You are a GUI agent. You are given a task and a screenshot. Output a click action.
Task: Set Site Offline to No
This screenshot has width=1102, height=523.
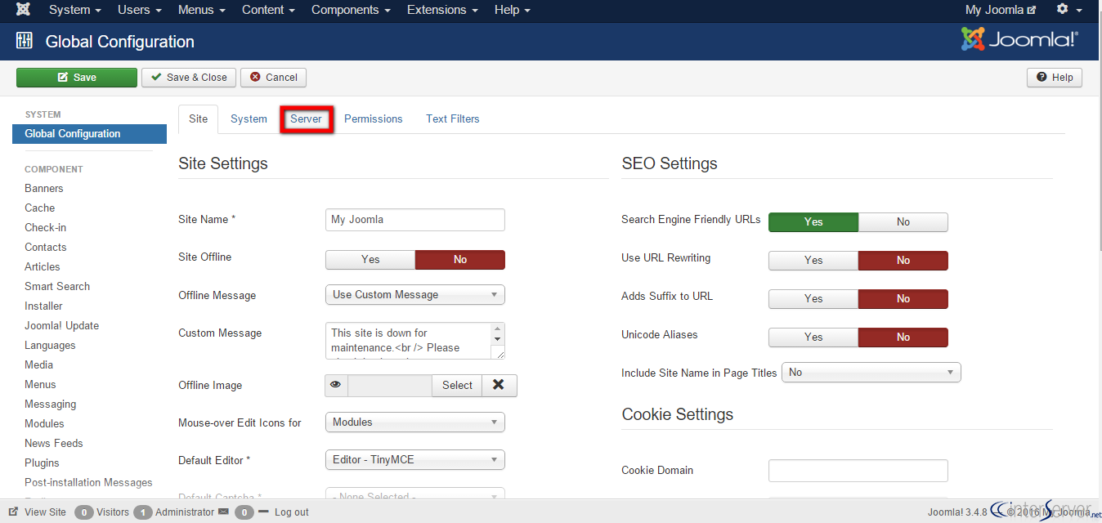[x=460, y=260]
